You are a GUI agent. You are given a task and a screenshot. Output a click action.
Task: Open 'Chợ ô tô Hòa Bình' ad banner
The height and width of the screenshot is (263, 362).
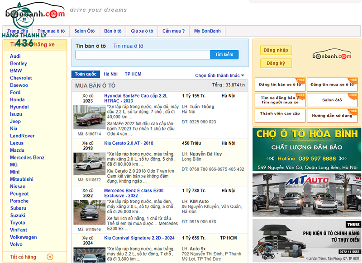[x=307, y=150]
